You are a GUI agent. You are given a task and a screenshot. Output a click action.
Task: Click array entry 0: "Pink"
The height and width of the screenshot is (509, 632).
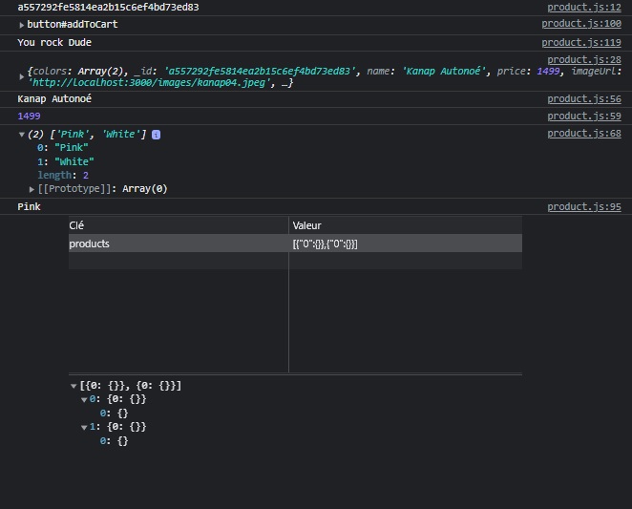click(x=63, y=148)
